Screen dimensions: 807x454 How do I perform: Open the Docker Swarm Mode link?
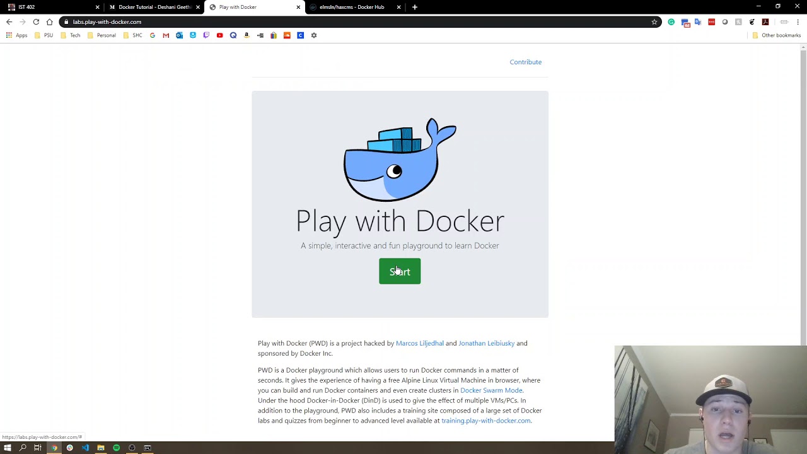[x=491, y=390]
